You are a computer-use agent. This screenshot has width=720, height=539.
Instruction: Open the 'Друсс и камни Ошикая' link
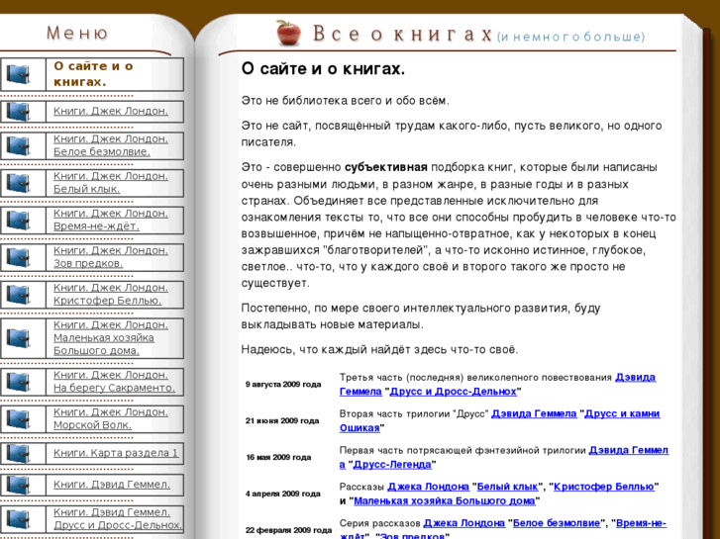[x=622, y=413]
